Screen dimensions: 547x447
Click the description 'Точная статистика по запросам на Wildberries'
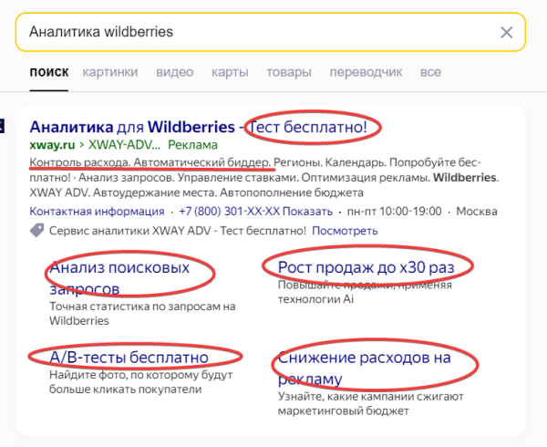[142, 313]
